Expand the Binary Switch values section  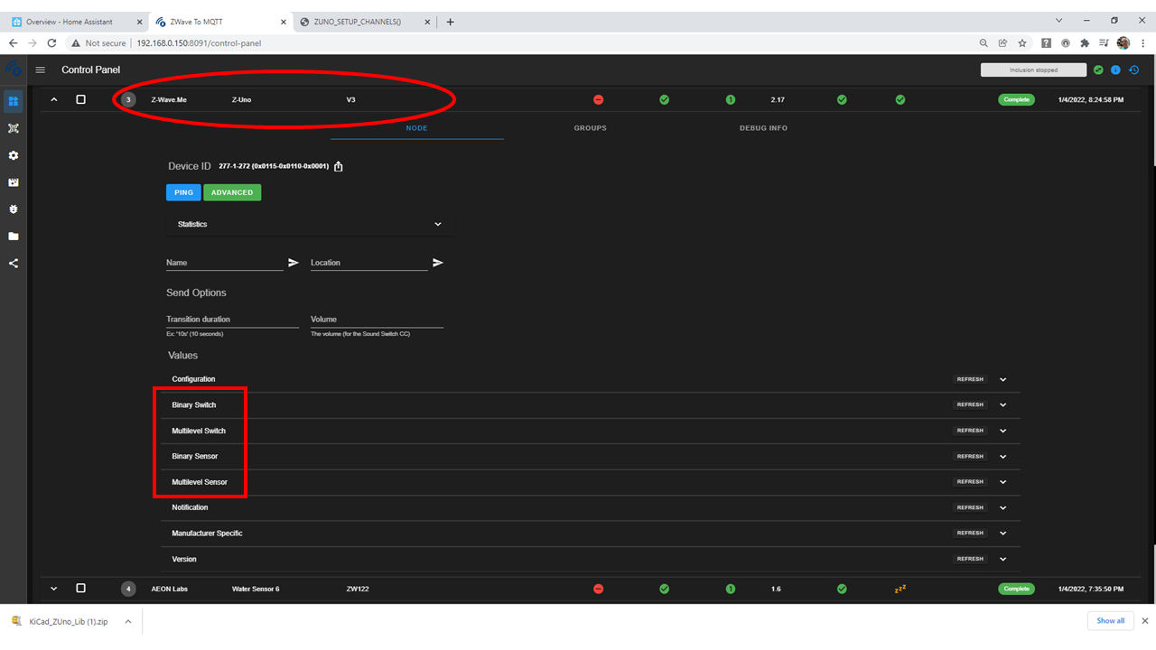click(1002, 404)
